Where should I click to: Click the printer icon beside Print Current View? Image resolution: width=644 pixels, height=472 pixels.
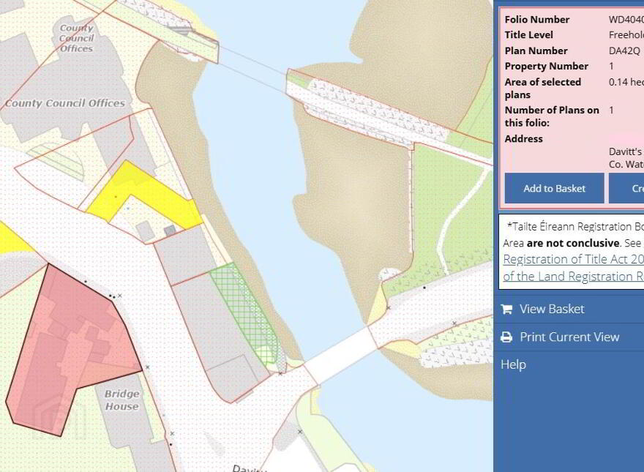506,337
